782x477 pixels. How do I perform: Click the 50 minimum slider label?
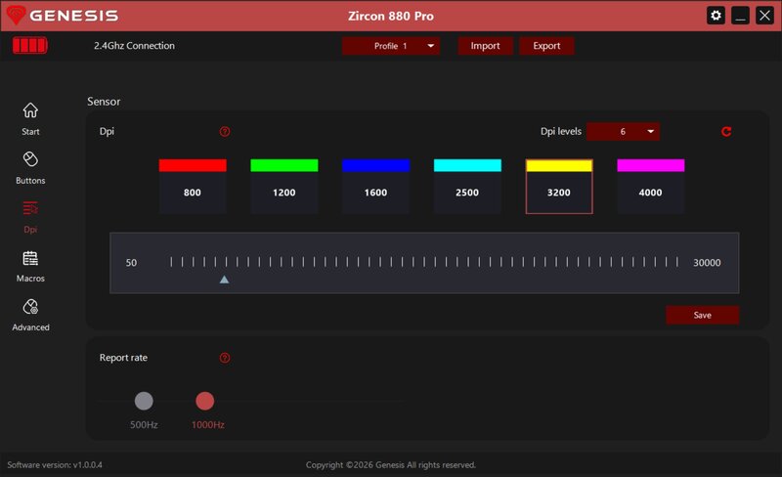click(131, 263)
